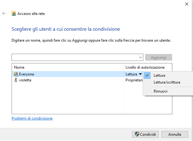Select the checked Lettura menu option

tap(159, 75)
